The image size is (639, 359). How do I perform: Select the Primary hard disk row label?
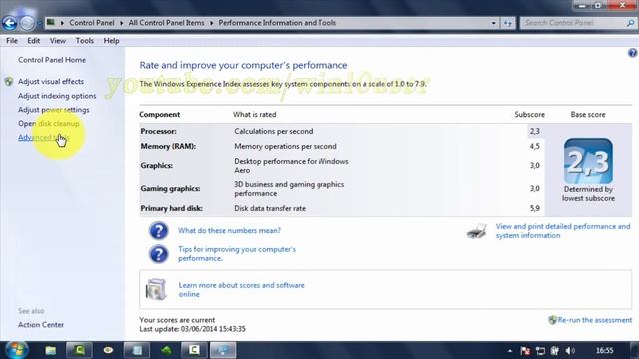171,208
